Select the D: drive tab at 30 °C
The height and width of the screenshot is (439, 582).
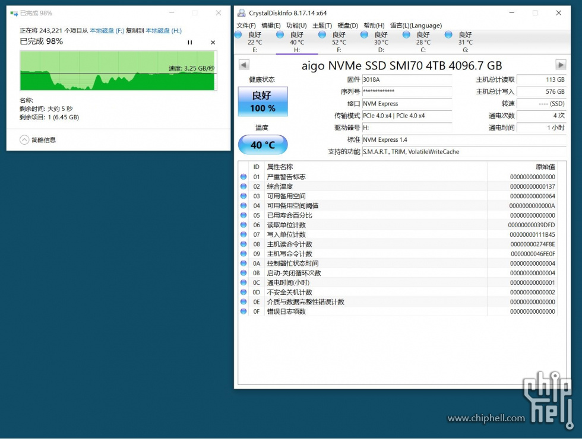click(x=381, y=42)
